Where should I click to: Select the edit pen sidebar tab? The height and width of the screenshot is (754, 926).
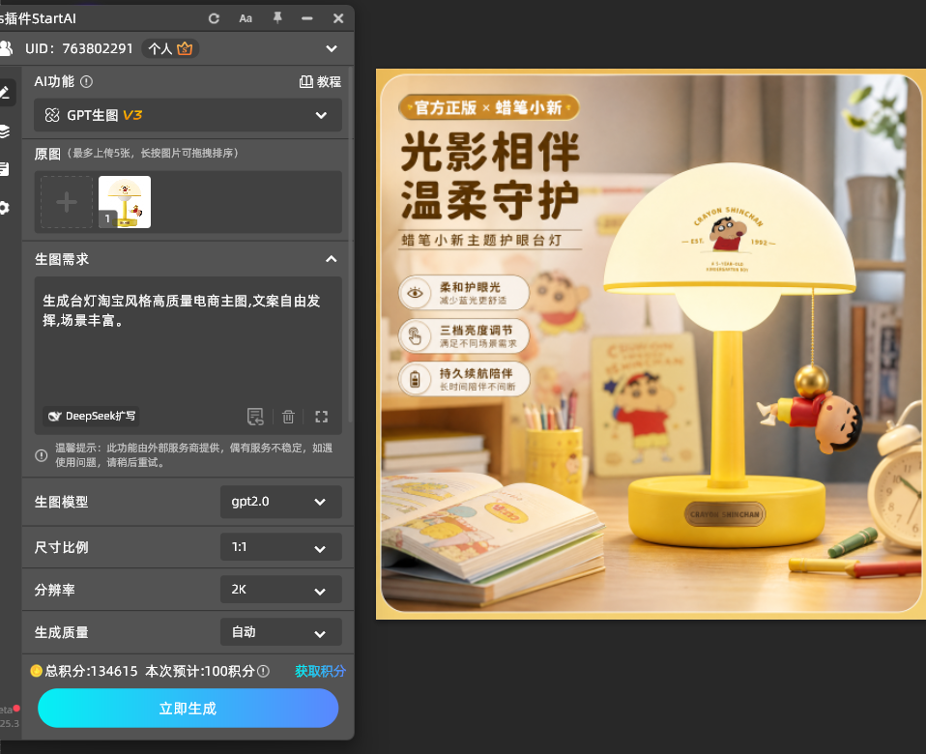tap(5, 92)
